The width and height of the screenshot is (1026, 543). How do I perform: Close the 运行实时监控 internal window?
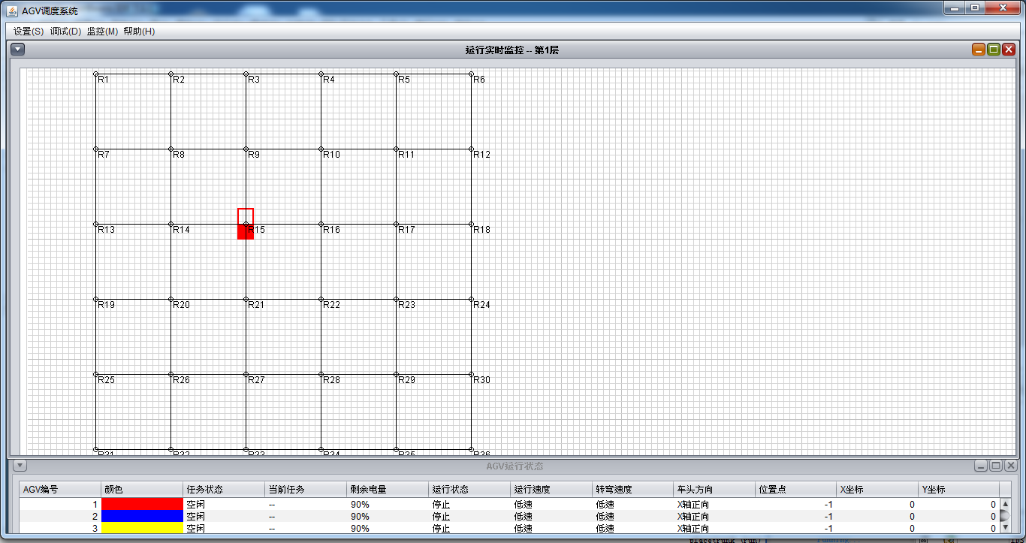1009,50
